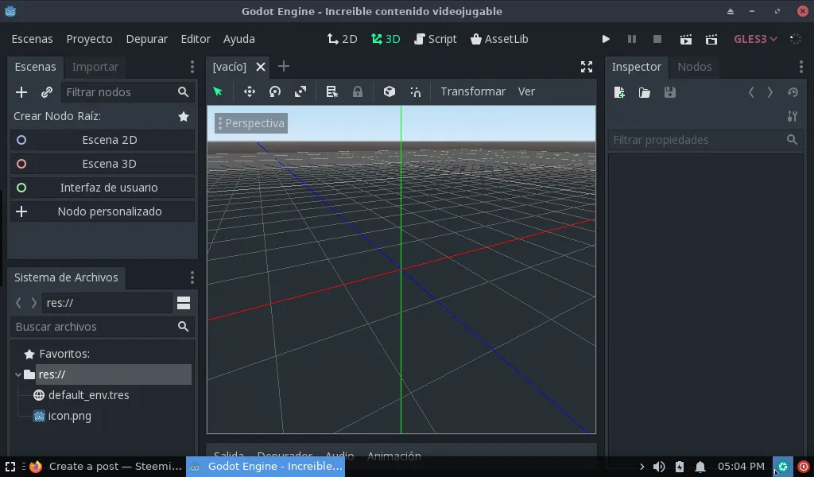Create an Escena 2D root node
Viewport: 814px width, 477px height.
[x=103, y=140]
